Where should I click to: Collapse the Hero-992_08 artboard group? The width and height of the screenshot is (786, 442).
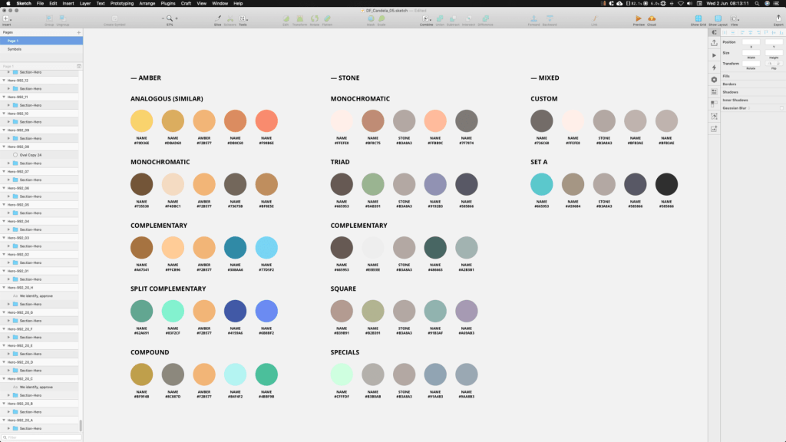point(4,147)
